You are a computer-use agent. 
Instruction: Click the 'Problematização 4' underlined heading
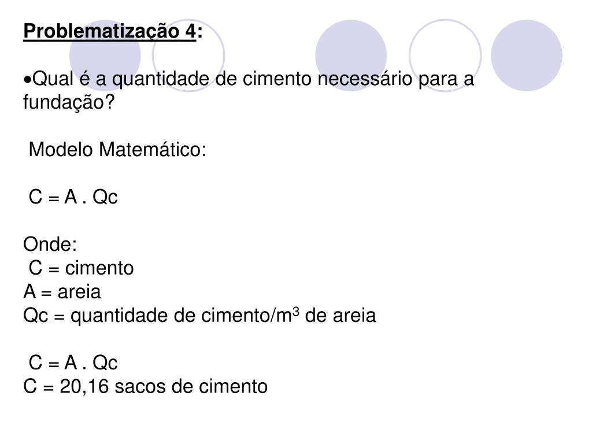(x=110, y=31)
